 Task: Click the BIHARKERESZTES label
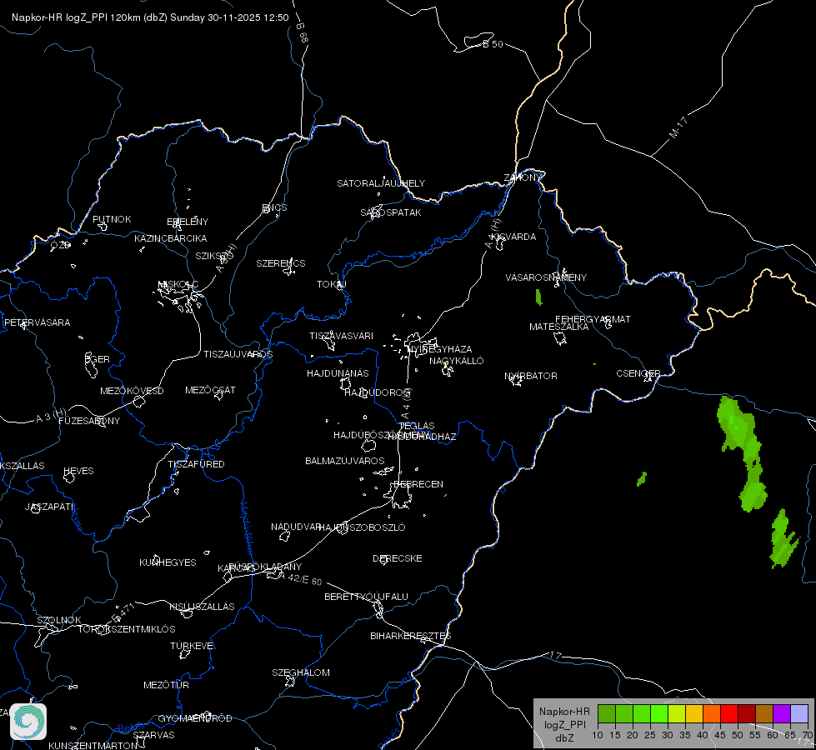click(x=411, y=636)
